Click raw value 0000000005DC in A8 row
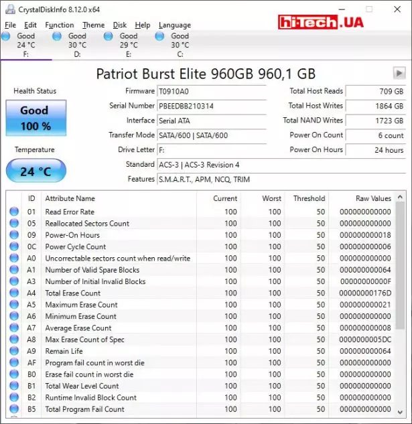Viewport: 412px width, 424px height. [x=365, y=340]
